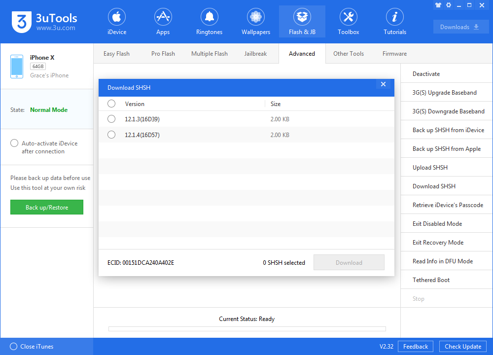Choose Upload SHSH

pyautogui.click(x=447, y=167)
